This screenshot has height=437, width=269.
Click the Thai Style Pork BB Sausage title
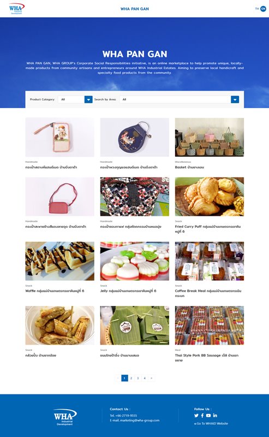pyautogui.click(x=207, y=358)
